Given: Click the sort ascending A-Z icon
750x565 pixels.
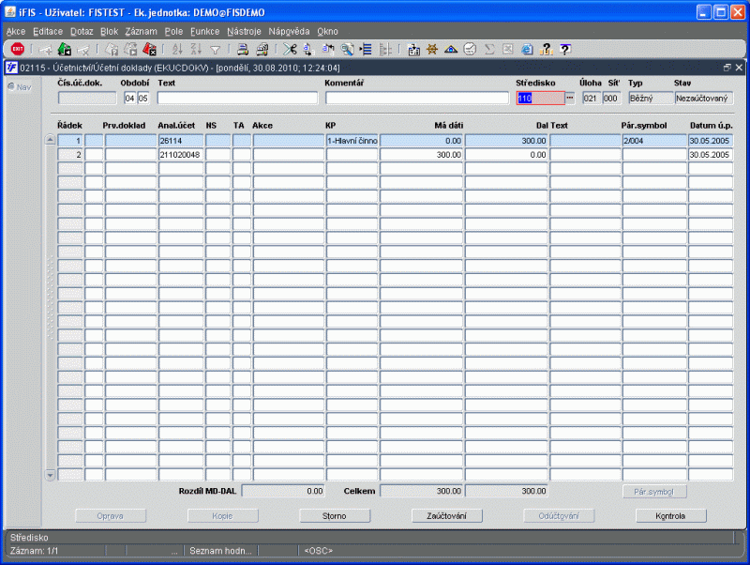Looking at the screenshot, I should (x=177, y=49).
